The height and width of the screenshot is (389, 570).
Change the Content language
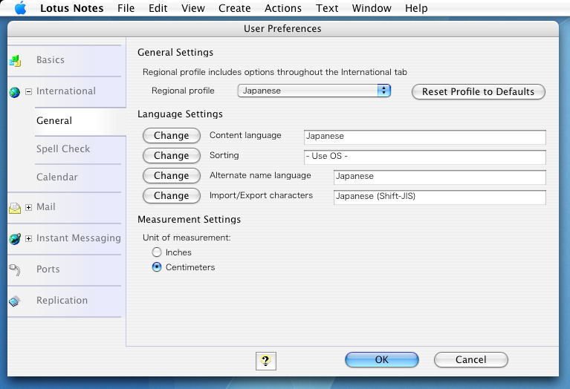[x=172, y=135]
